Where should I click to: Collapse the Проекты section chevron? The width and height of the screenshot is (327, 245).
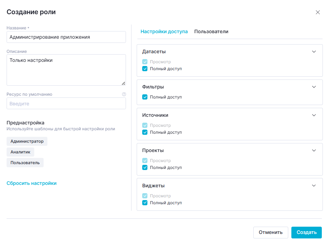pyautogui.click(x=314, y=150)
